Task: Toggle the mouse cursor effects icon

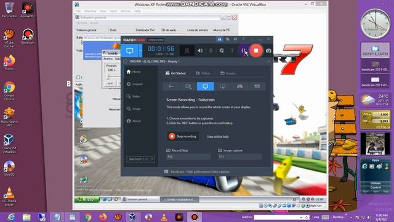Action: (222, 51)
